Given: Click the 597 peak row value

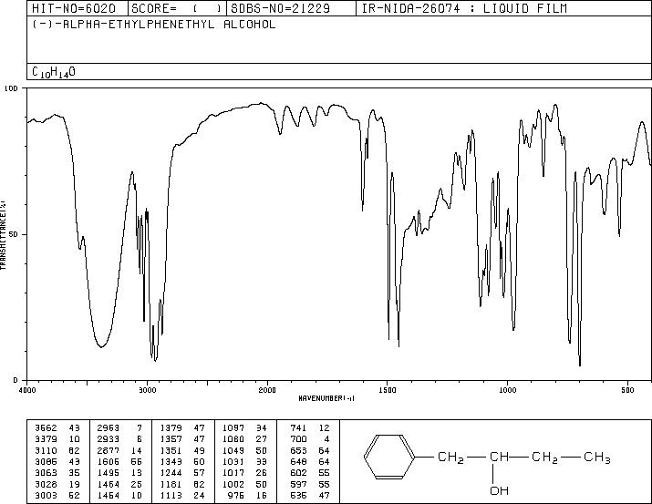Looking at the screenshot, I should (x=298, y=484).
